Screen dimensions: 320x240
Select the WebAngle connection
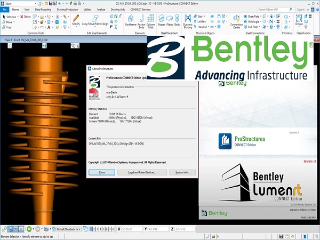coord(251,21)
